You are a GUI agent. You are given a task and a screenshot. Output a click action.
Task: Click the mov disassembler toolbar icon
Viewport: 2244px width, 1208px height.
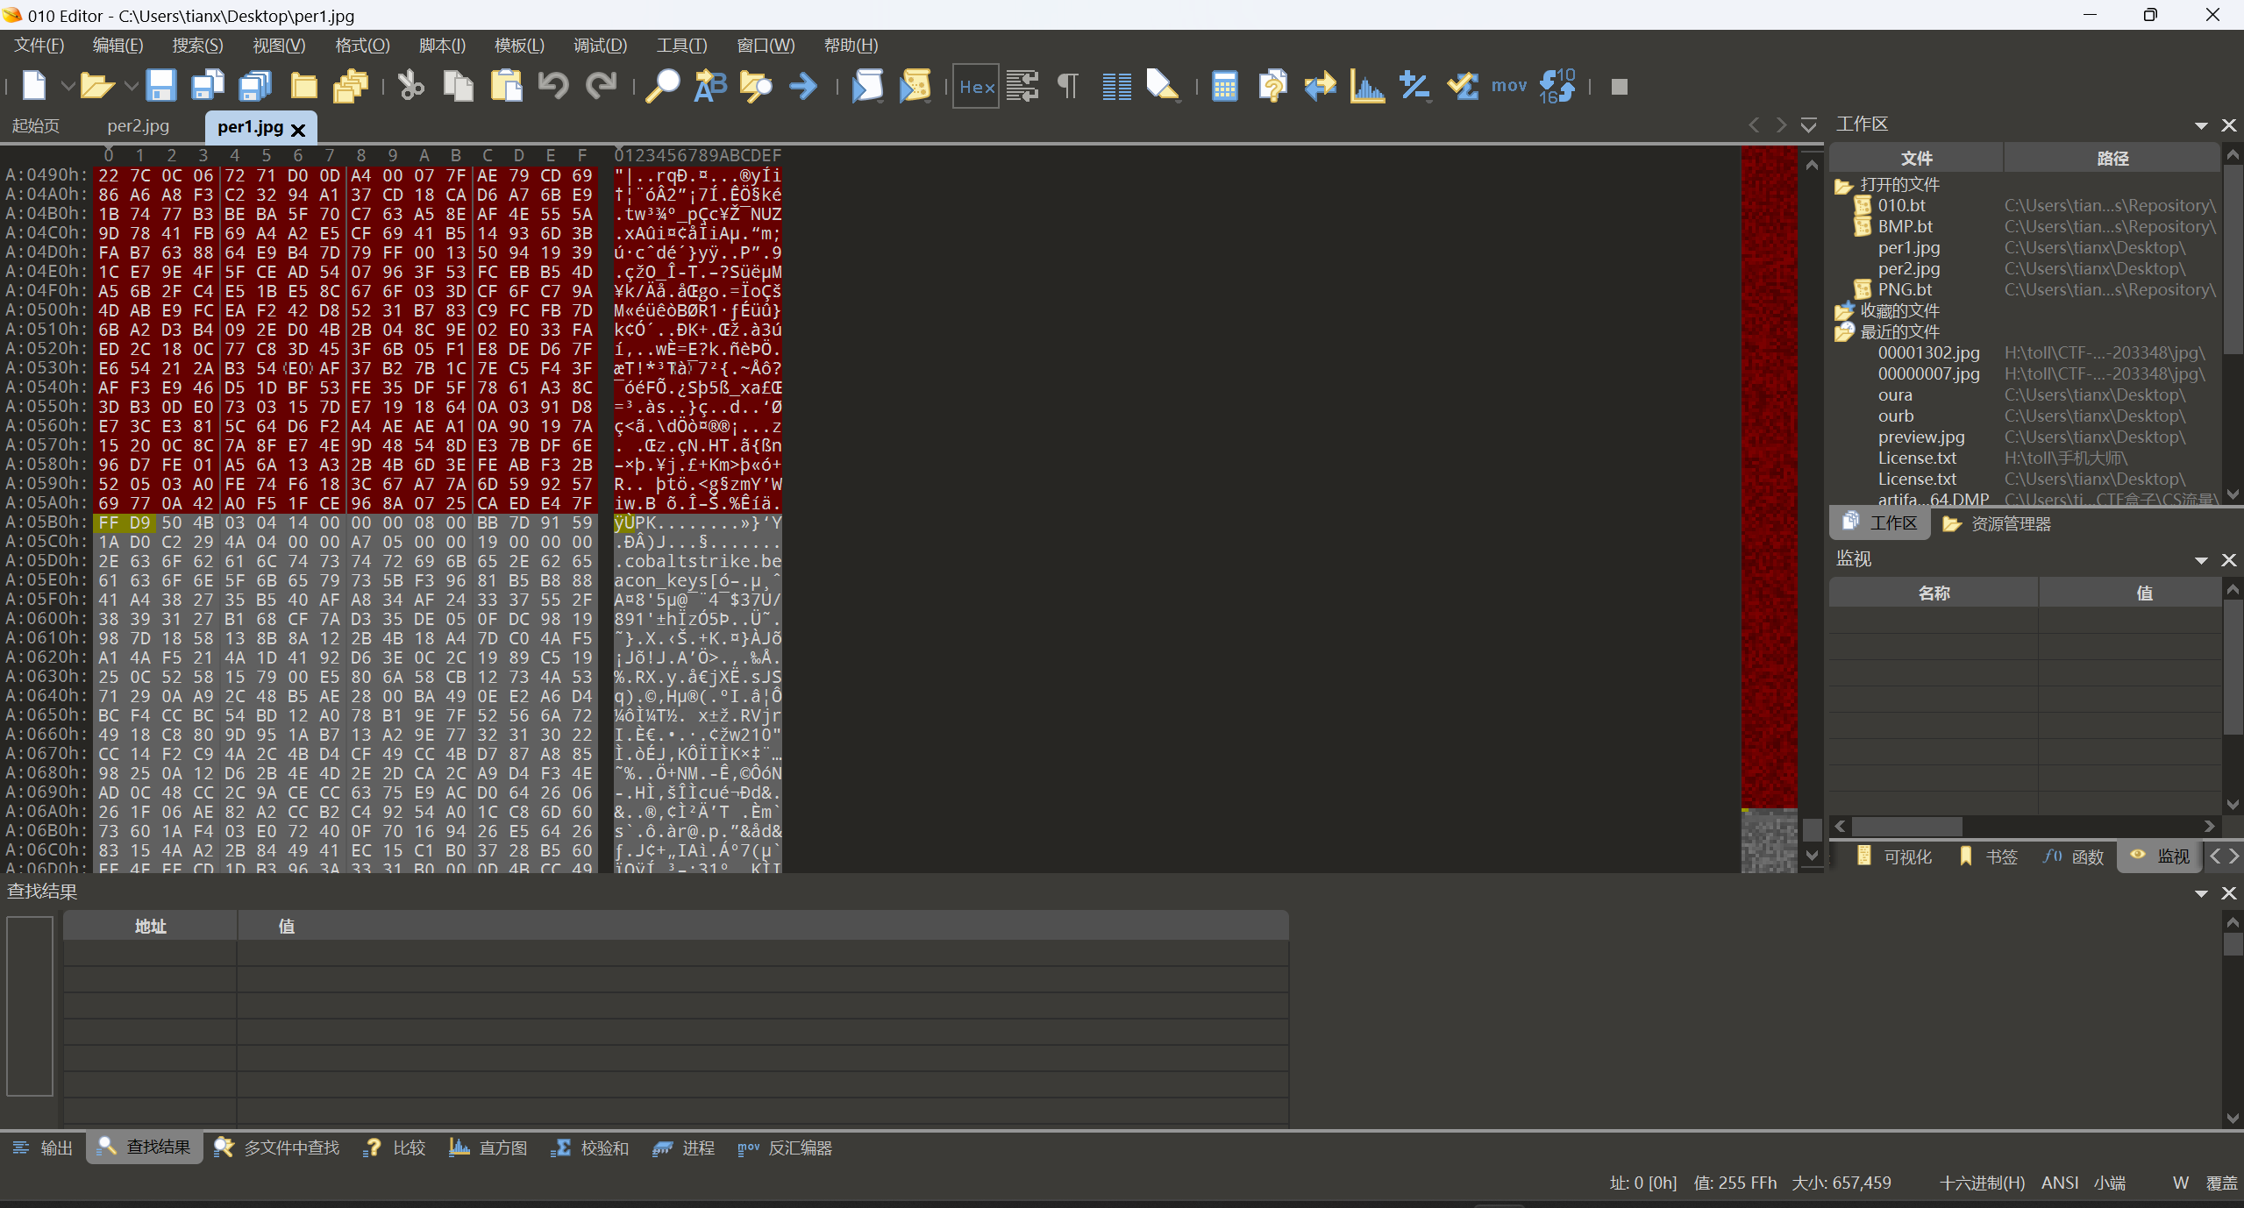1508,86
